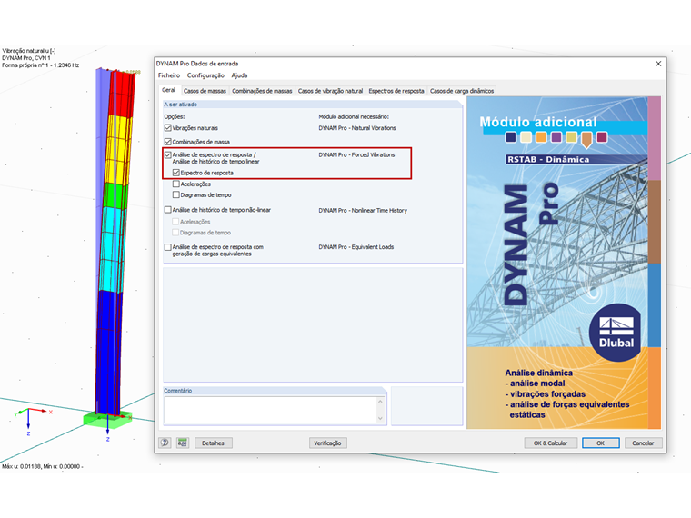Click the coordinate axes icon in viewport
The image size is (691, 518).
[33, 420]
